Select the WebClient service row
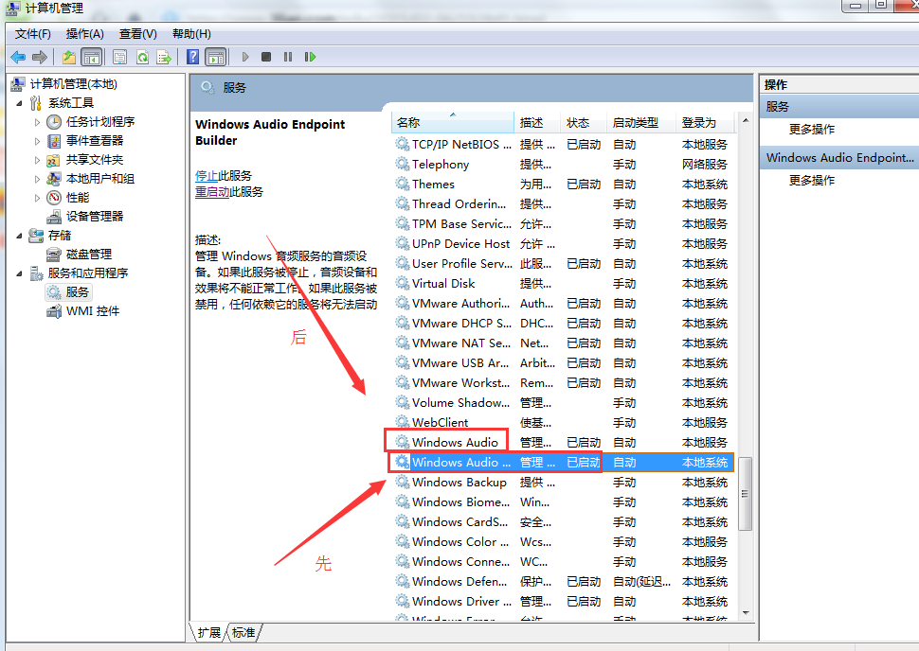Image resolution: width=919 pixels, height=651 pixels. click(563, 423)
